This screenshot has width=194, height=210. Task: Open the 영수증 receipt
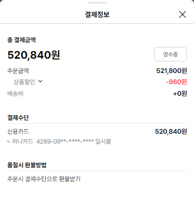[x=170, y=54]
